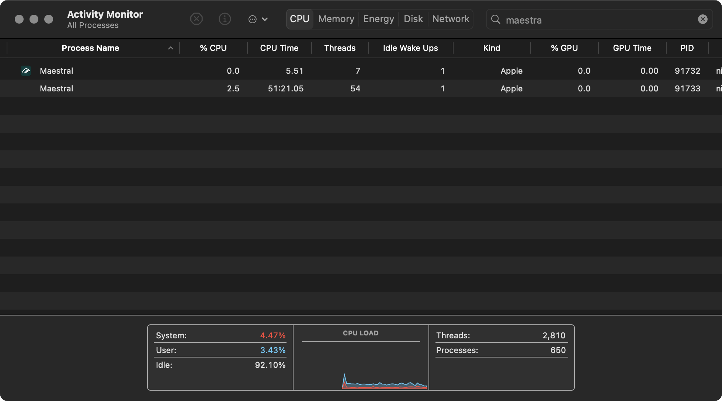Toggle sort arrow on Process Name column
Screen dimensions: 722x401
170,48
